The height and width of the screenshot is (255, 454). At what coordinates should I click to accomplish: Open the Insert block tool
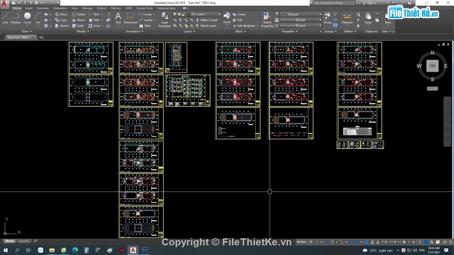pyautogui.click(x=227, y=18)
